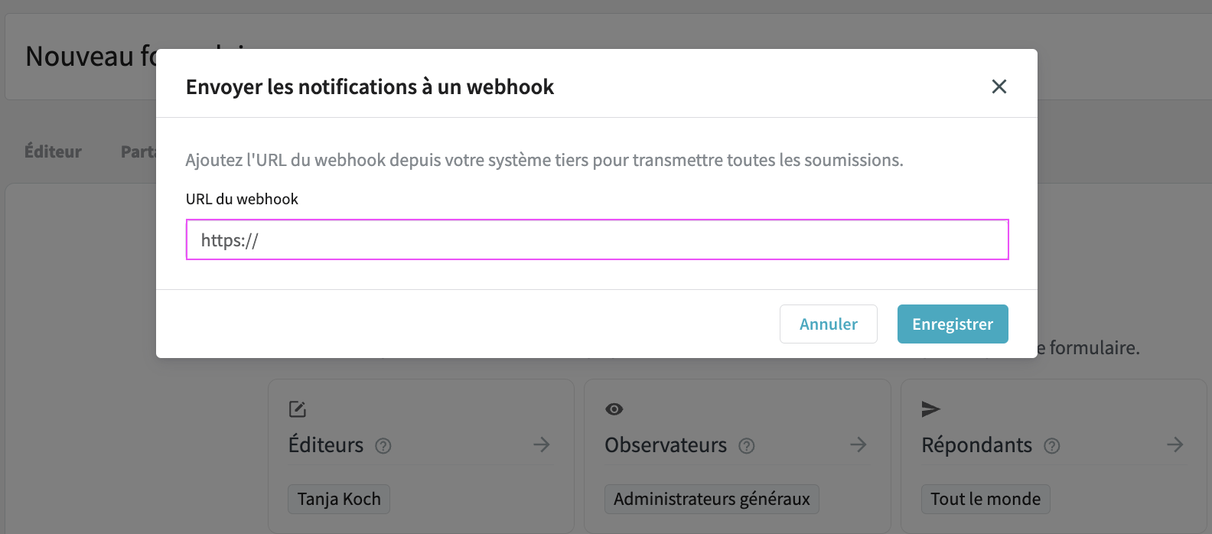Click the Observateurs card title
This screenshot has width=1212, height=534.
[x=666, y=445]
